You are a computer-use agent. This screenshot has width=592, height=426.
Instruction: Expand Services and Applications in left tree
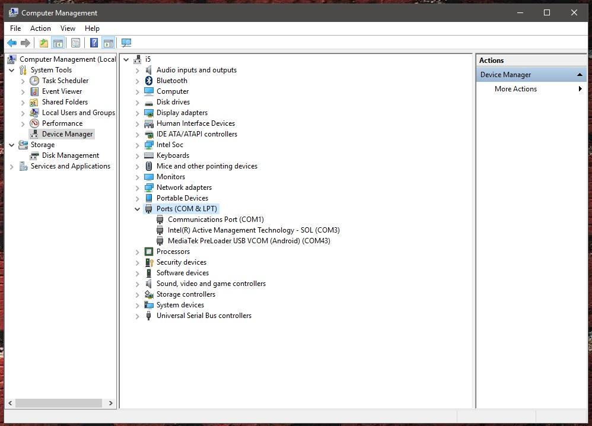pyautogui.click(x=12, y=166)
